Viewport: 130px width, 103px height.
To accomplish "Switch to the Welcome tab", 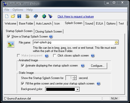I will [11, 23].
